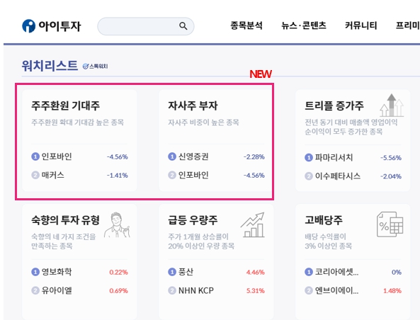Click the number 1 badge beside 신영증권
420x320 pixels.
[172, 156]
